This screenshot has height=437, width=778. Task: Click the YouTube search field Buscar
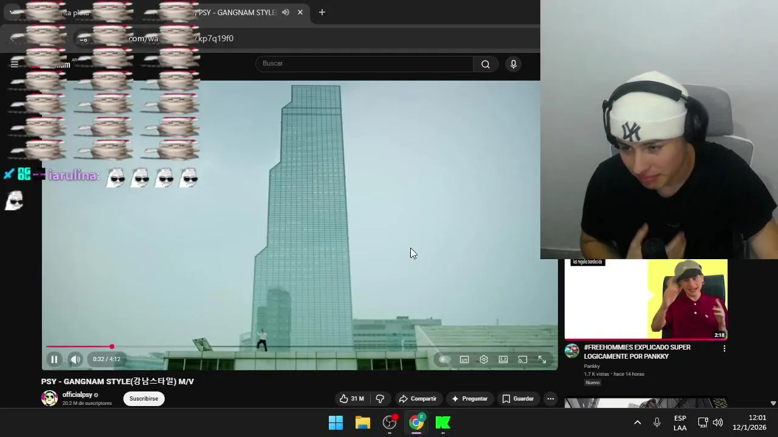[x=364, y=64]
